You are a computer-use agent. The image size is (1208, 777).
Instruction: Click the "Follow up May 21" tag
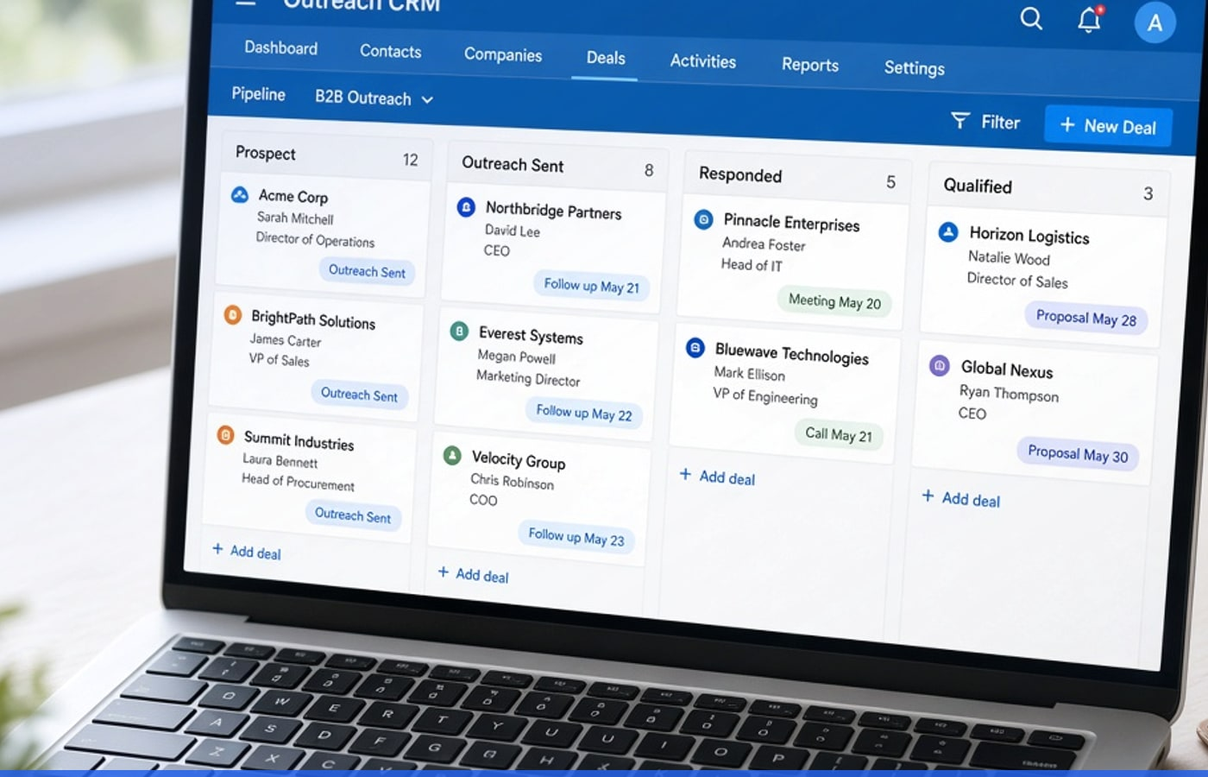click(x=591, y=286)
